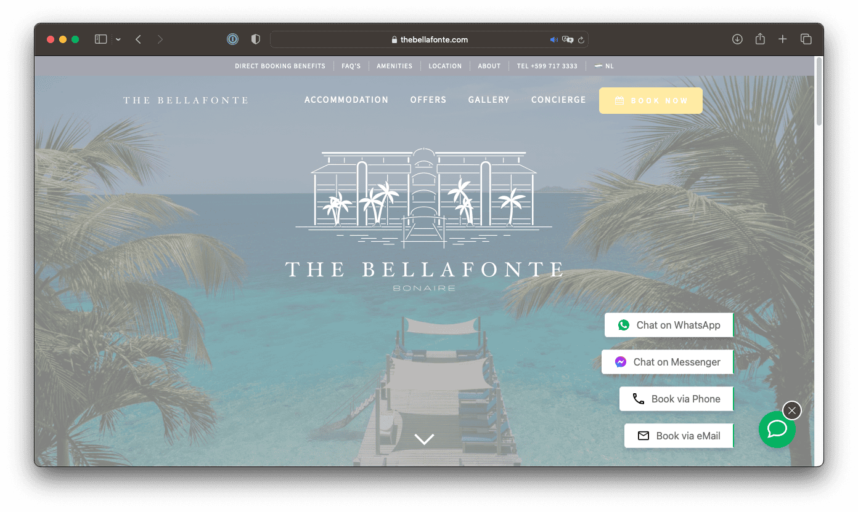
Task: Switch language to NL
Action: point(604,66)
